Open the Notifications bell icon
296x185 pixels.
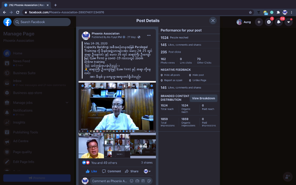point(279,22)
